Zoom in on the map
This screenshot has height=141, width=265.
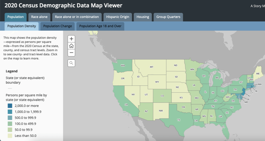[x=71, y=39]
